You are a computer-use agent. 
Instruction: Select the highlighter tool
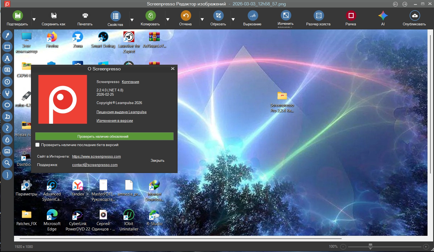7,93
